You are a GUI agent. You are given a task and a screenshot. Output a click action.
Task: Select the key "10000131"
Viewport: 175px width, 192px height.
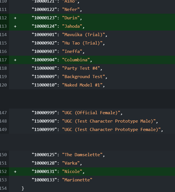(44, 172)
